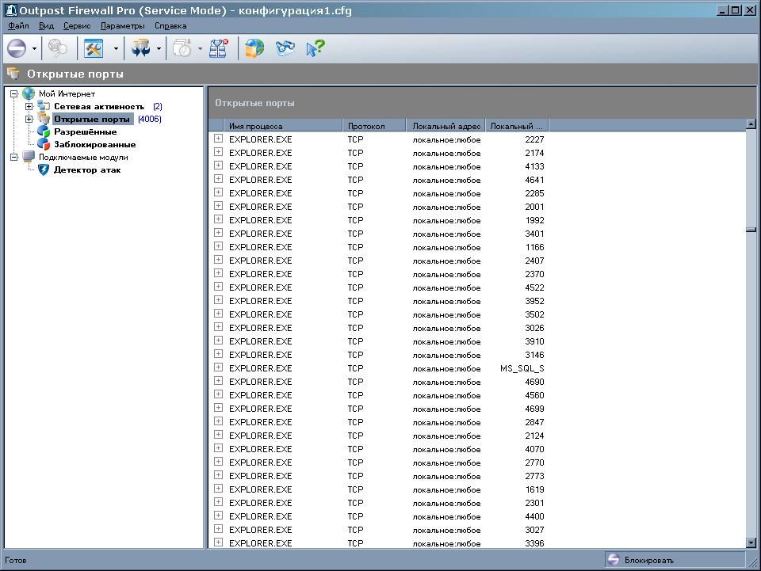Select Заблокированные in the tree
Viewport: 761px width, 571px height.
coord(94,145)
